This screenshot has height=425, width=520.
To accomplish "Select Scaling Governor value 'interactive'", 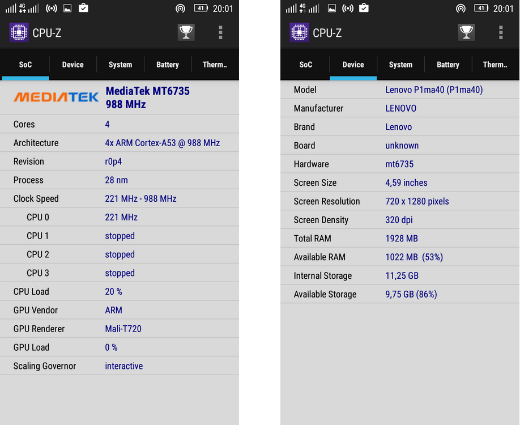I will pos(123,366).
